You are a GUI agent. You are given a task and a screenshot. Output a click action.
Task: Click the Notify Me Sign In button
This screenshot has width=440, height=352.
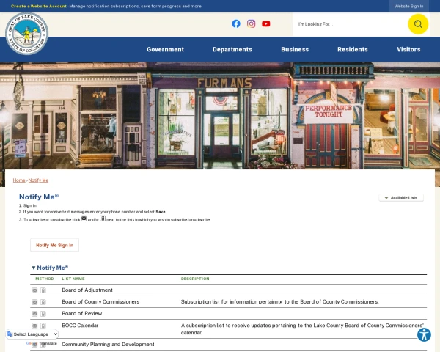point(54,245)
